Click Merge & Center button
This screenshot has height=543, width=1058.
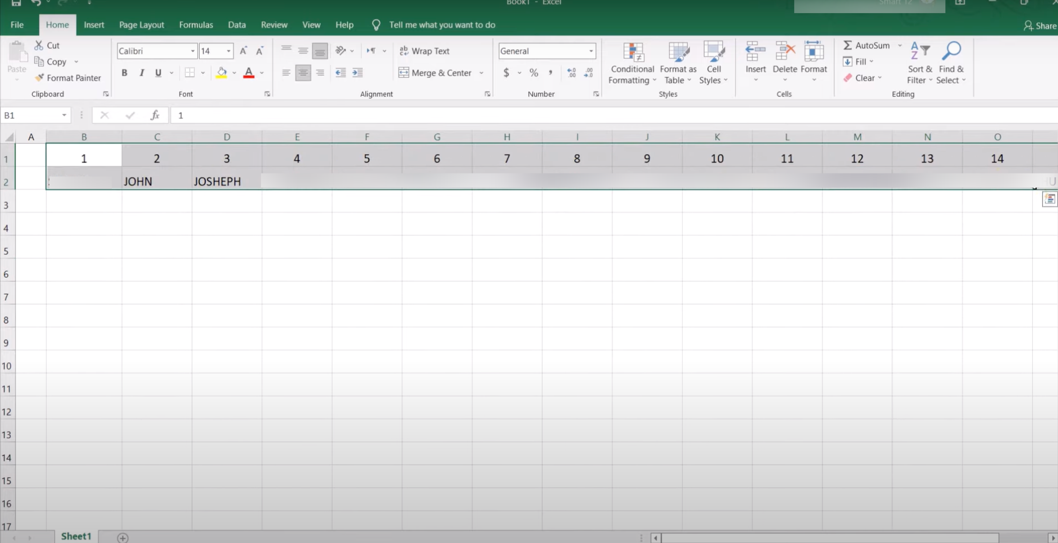click(435, 73)
